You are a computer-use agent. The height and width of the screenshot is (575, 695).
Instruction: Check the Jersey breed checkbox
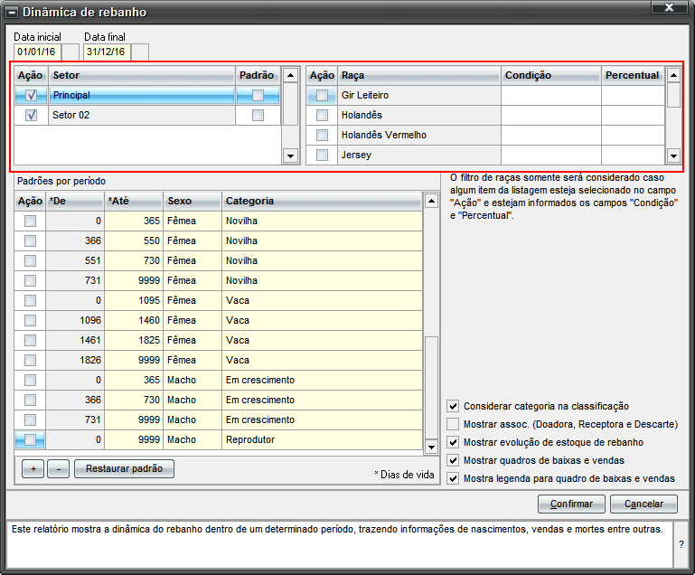[322, 155]
